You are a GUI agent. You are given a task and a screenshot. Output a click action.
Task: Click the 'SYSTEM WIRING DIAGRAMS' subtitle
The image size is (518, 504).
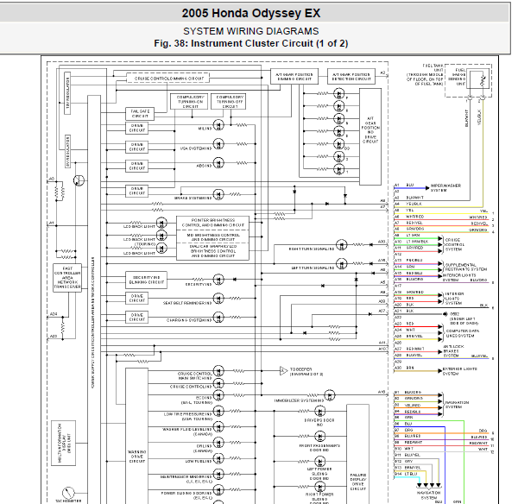click(251, 31)
